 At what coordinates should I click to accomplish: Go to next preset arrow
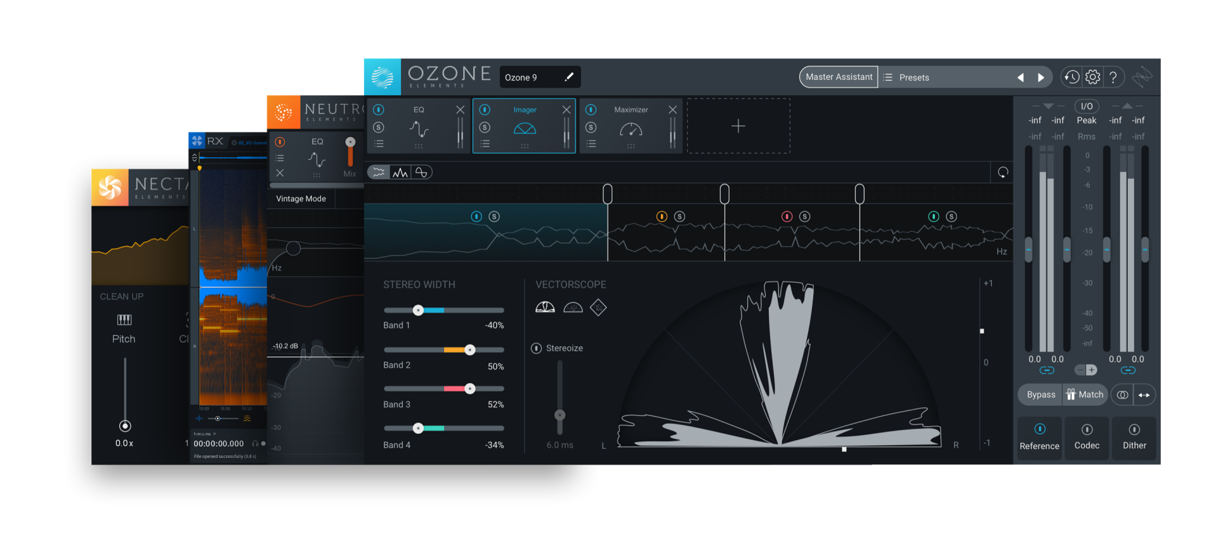point(1040,77)
